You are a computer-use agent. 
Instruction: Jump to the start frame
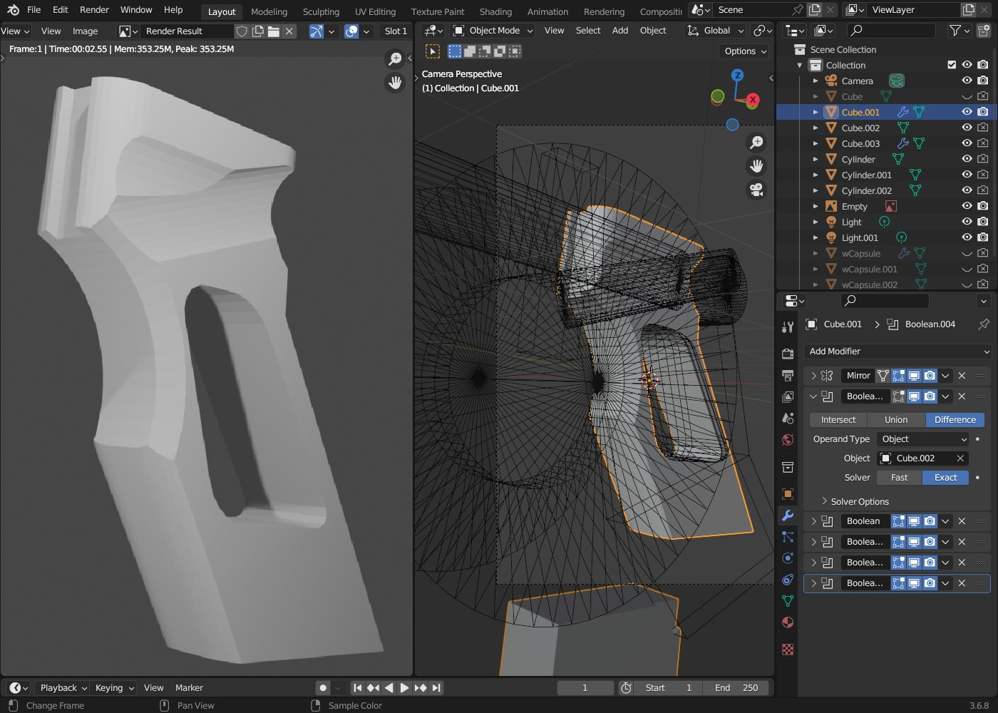[357, 687]
